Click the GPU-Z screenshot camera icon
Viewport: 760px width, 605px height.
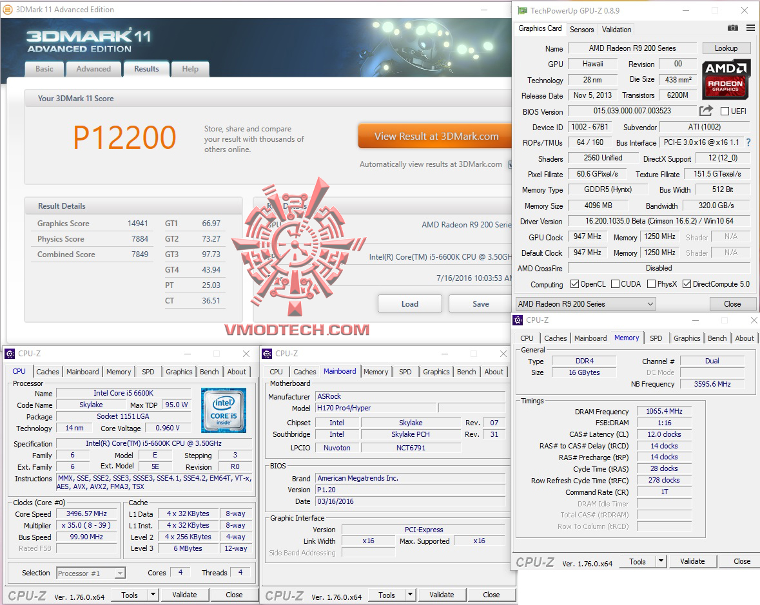click(x=732, y=28)
